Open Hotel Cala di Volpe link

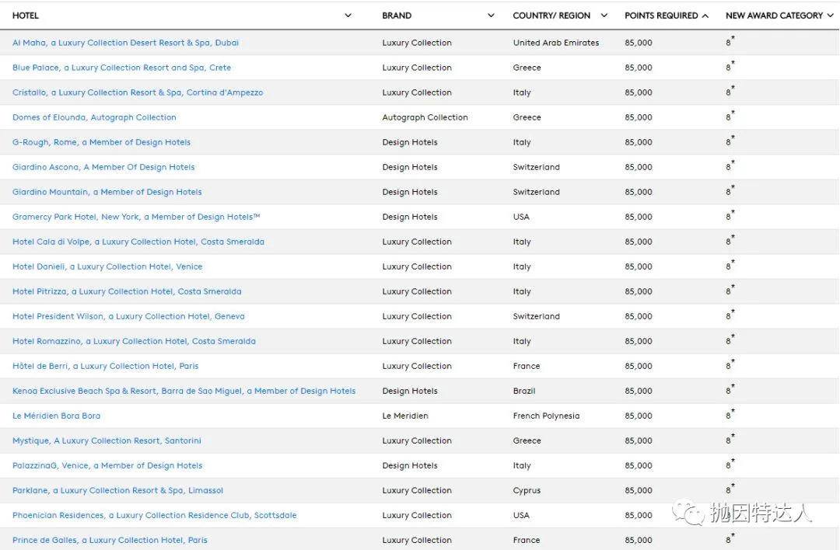(138, 242)
